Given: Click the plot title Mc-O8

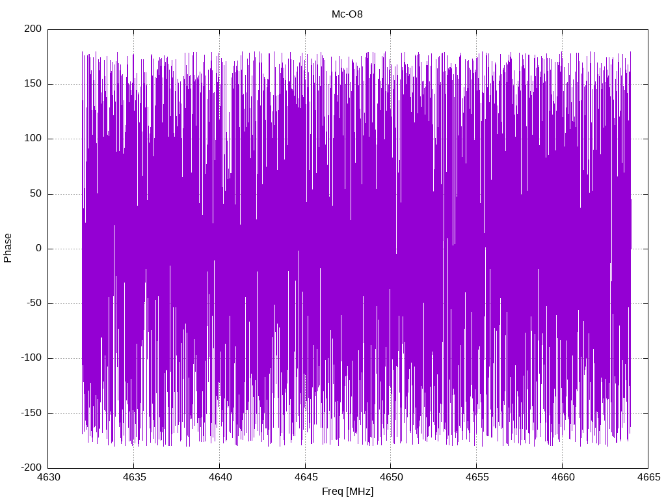Looking at the screenshot, I should coord(347,14).
